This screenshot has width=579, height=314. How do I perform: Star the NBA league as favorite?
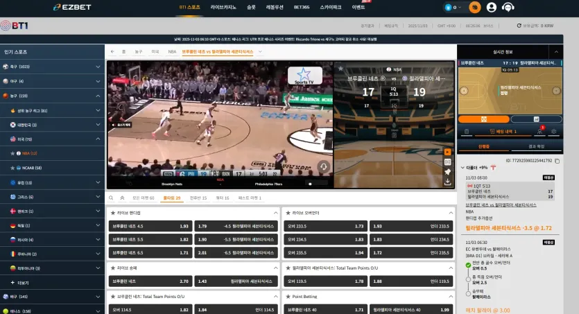pyautogui.click(x=12, y=153)
